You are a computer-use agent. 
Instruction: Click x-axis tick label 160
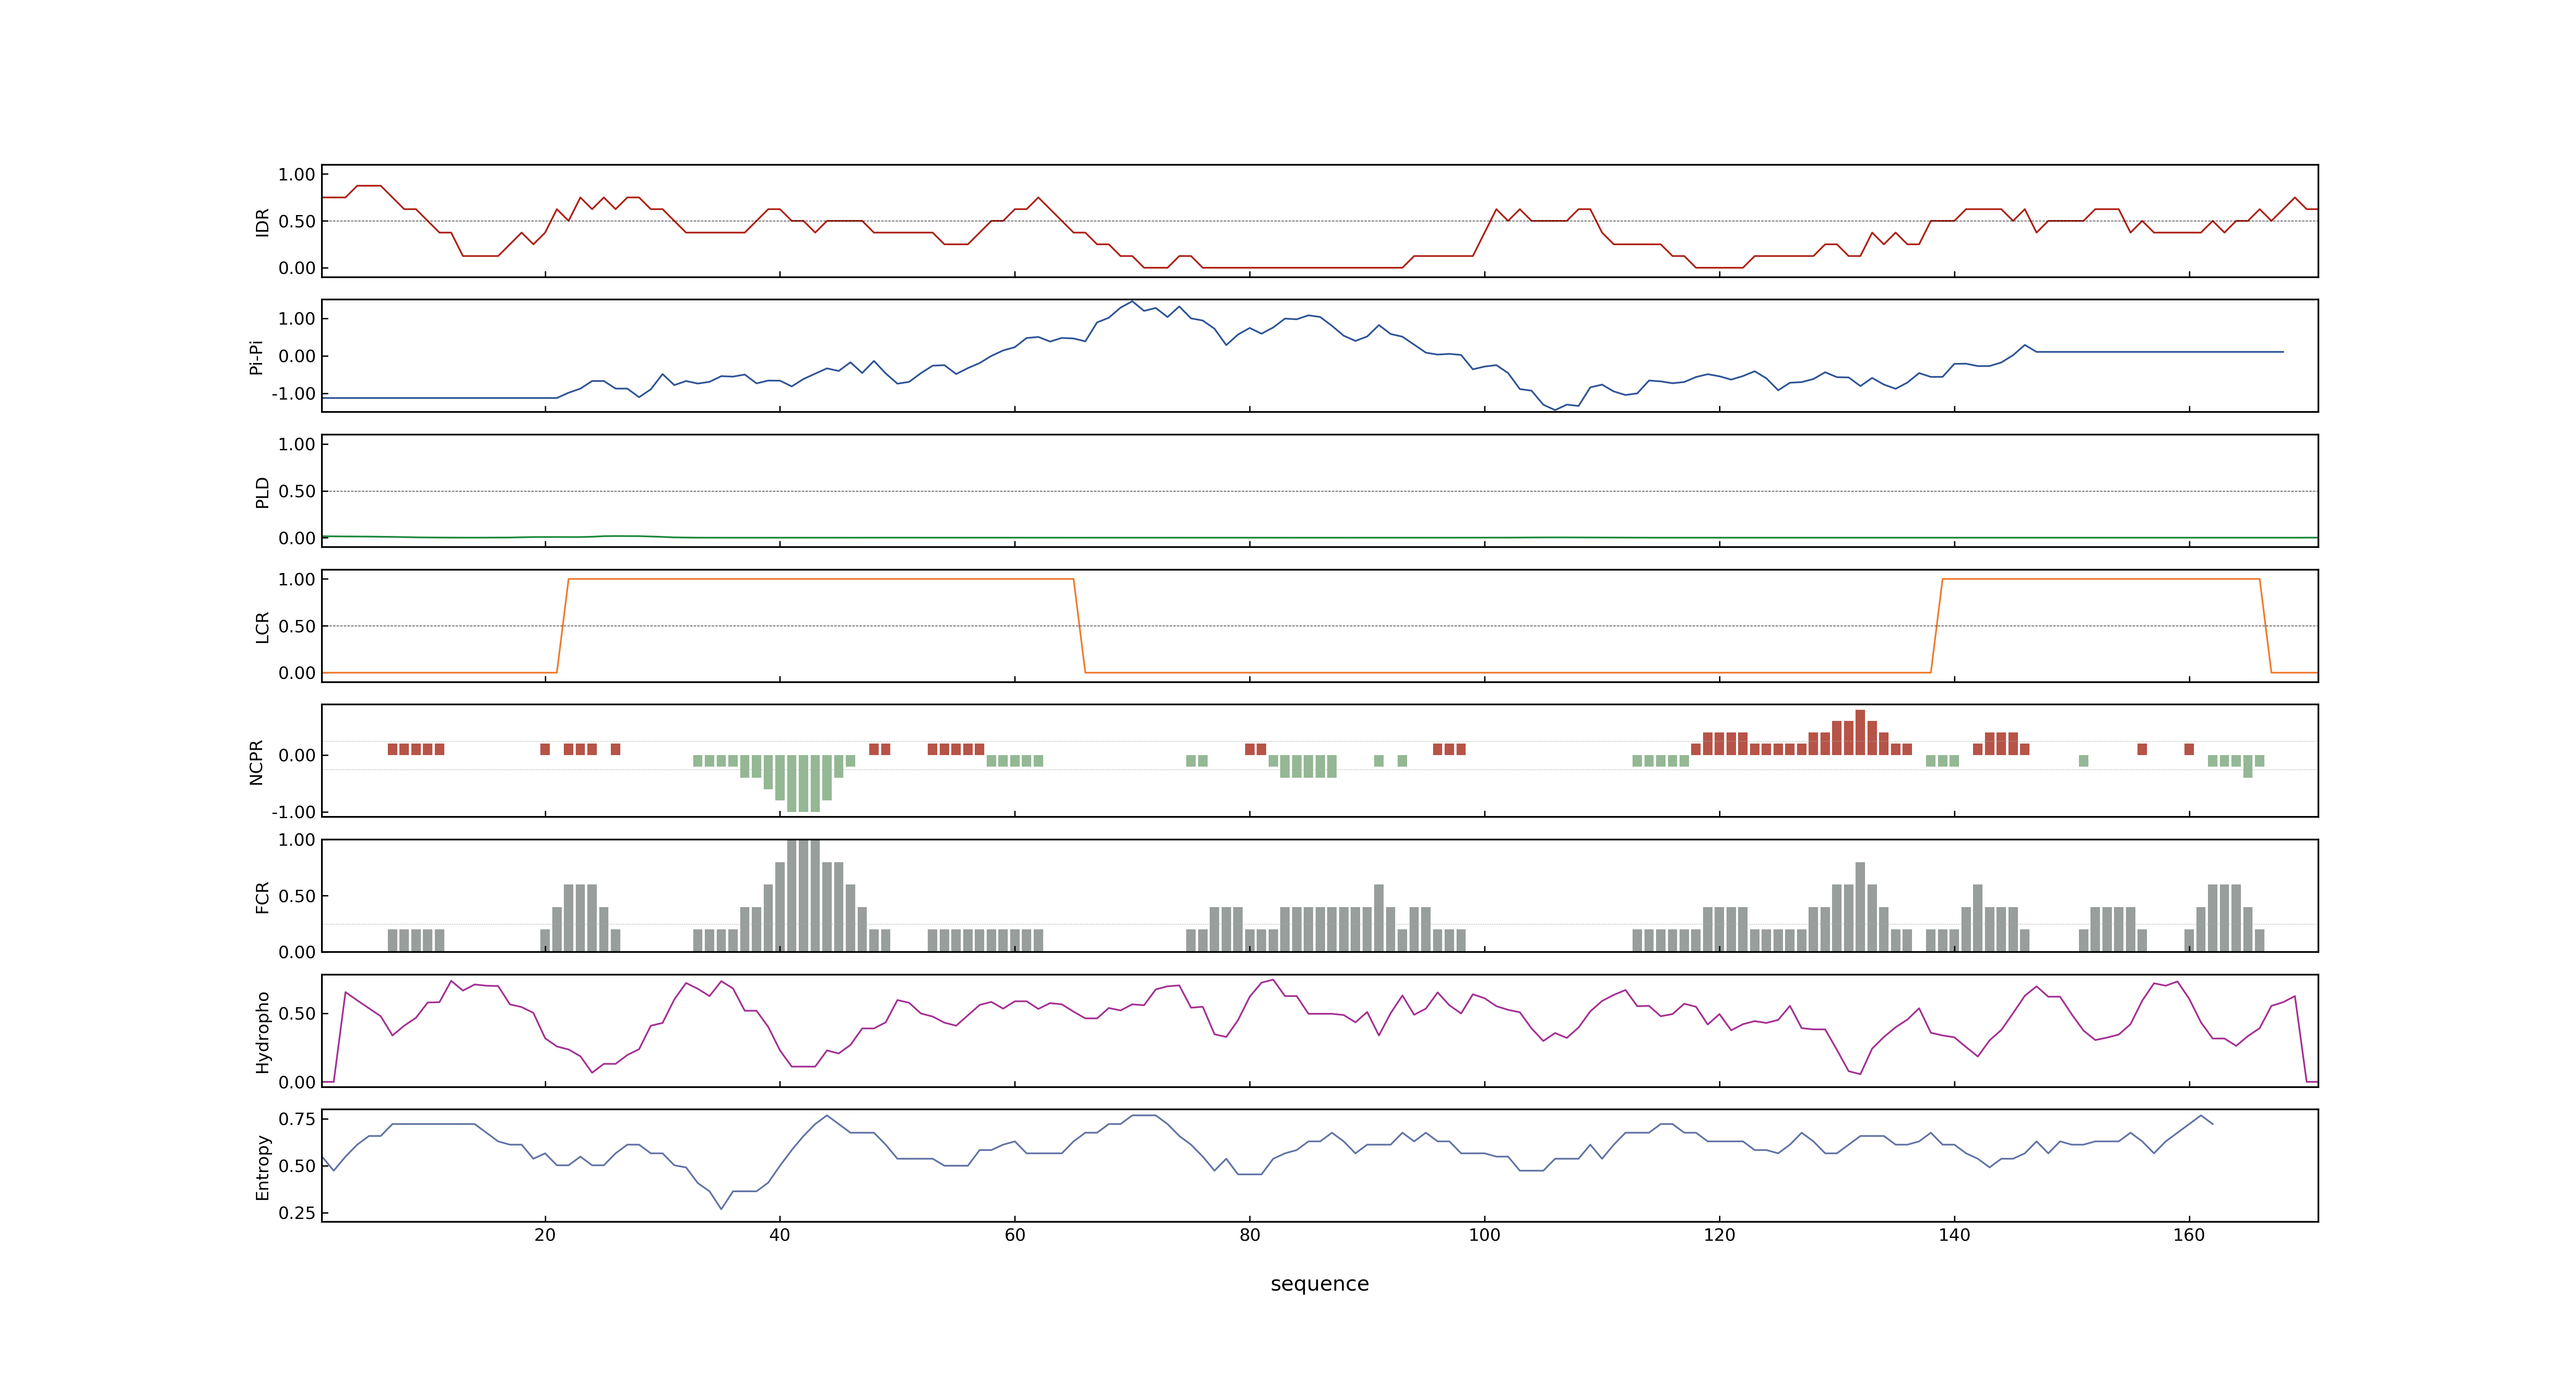tap(2189, 1234)
